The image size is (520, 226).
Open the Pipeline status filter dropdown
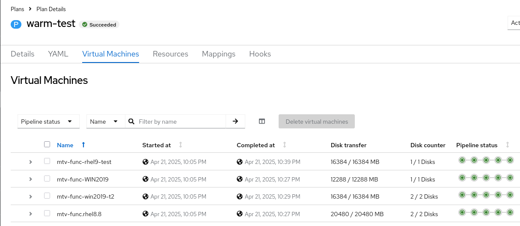click(48, 122)
